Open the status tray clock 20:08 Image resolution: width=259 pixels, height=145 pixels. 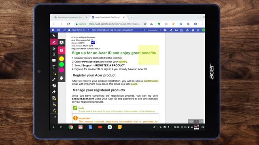tap(176, 127)
